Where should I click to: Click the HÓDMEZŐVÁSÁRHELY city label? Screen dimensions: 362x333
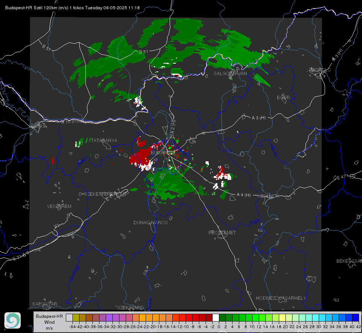(281, 298)
